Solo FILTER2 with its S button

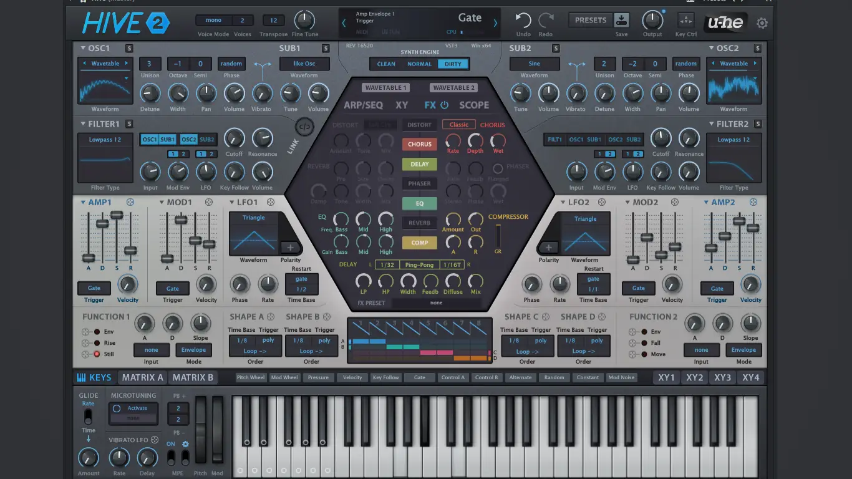click(758, 124)
